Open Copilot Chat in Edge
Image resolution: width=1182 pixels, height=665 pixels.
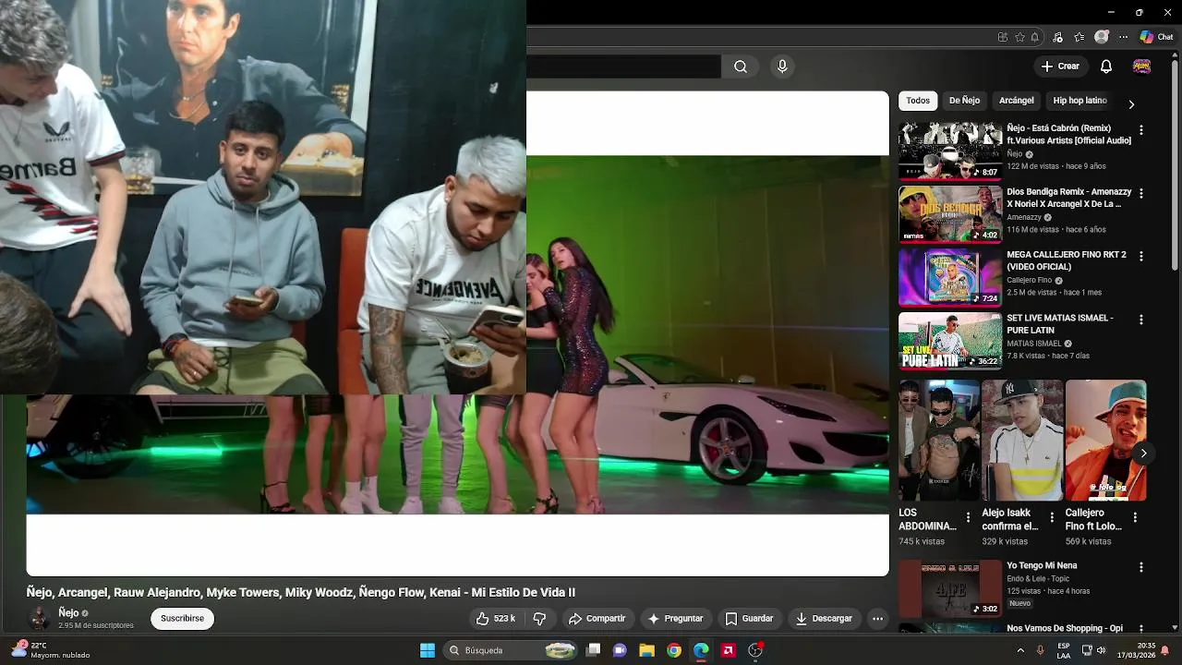coord(1156,37)
